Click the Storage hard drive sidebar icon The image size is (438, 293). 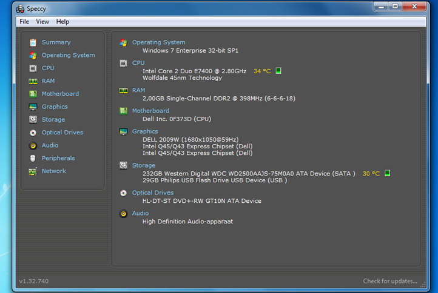[x=33, y=120]
